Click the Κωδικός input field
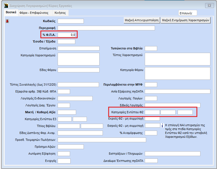217x169 pixels. click(71, 21)
